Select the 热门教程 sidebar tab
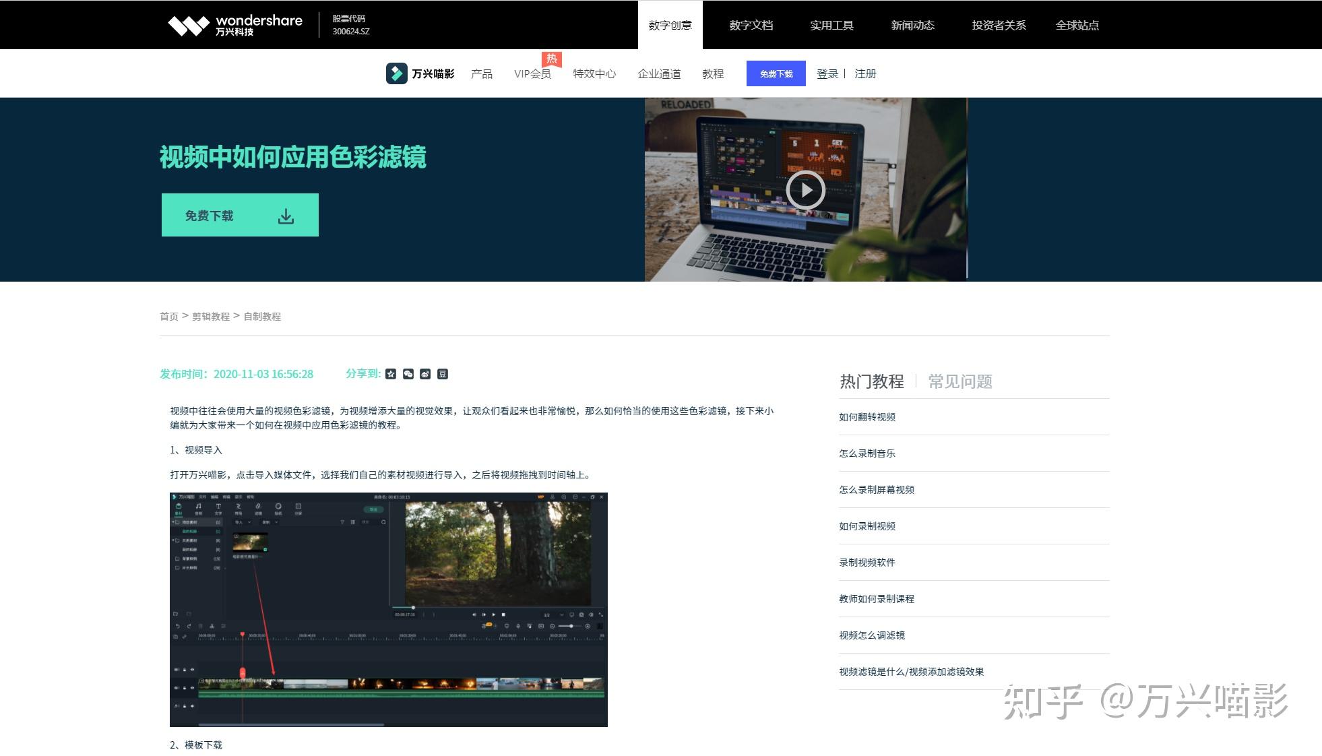The image size is (1322, 756). click(872, 381)
